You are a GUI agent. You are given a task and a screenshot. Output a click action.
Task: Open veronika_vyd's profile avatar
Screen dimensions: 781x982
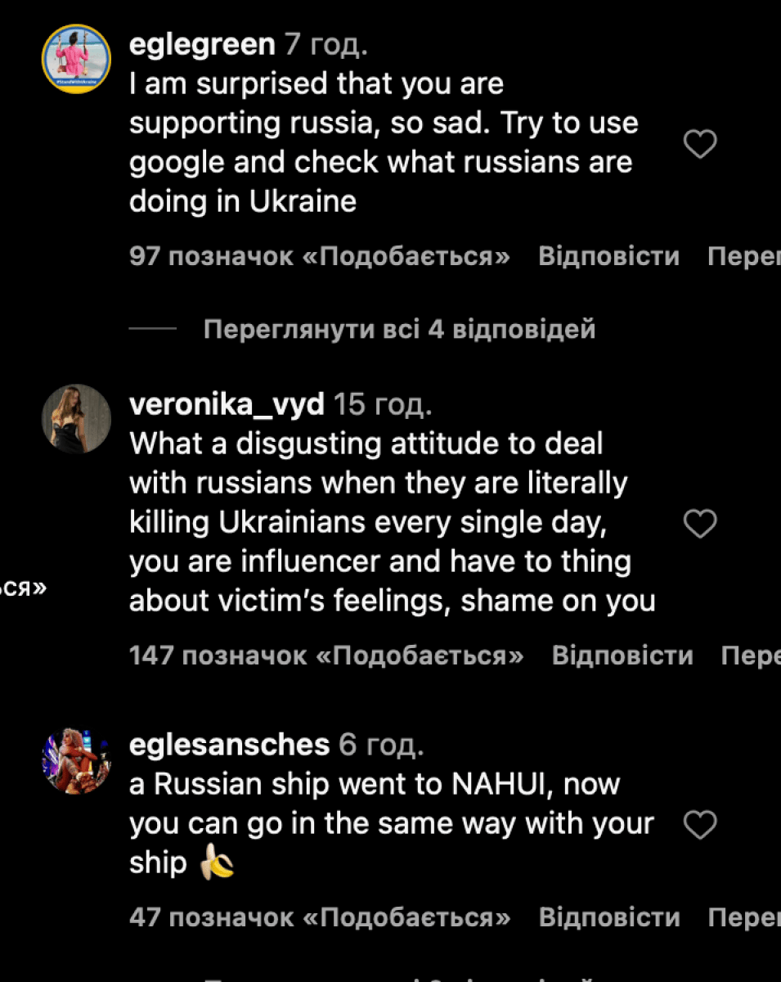[76, 418]
